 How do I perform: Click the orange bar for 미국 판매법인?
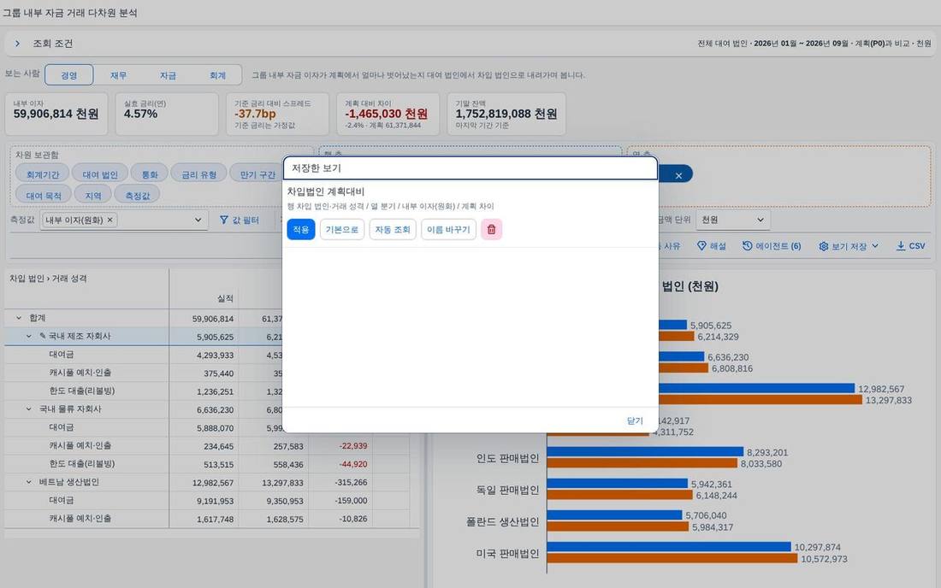pyautogui.click(x=672, y=559)
